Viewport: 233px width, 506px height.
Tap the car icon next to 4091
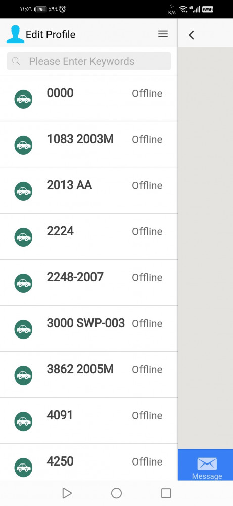tap(24, 421)
